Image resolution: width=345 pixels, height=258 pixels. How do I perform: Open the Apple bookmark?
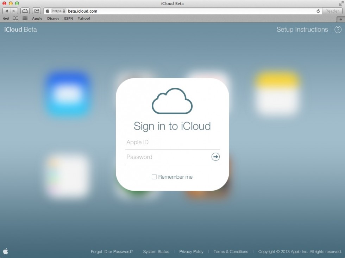click(x=37, y=18)
